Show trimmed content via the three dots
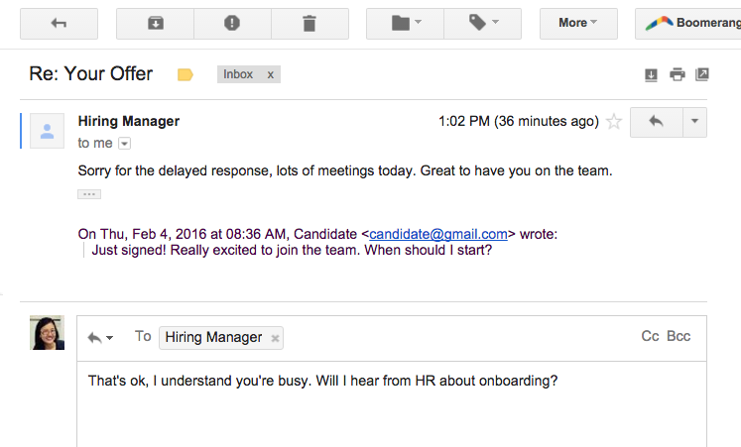This screenshot has width=741, height=447. coord(89,194)
